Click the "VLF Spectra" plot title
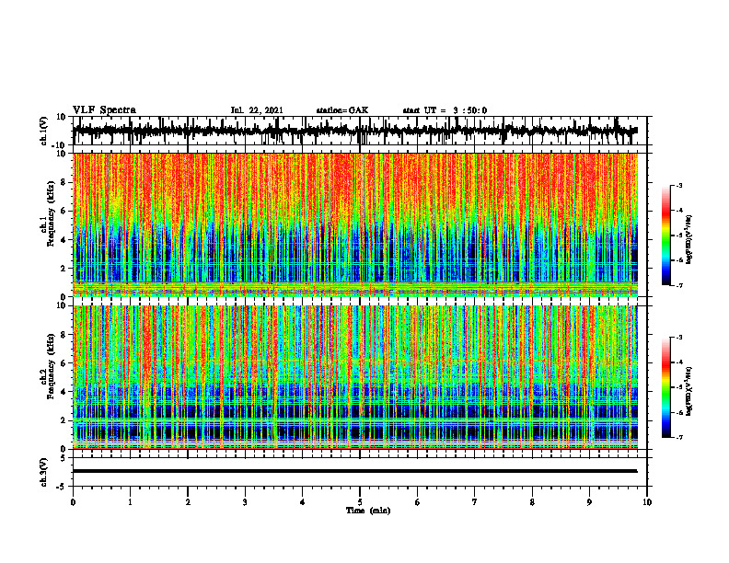 point(104,110)
